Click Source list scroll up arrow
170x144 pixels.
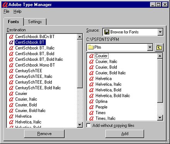pyautogui.click(x=160, y=56)
